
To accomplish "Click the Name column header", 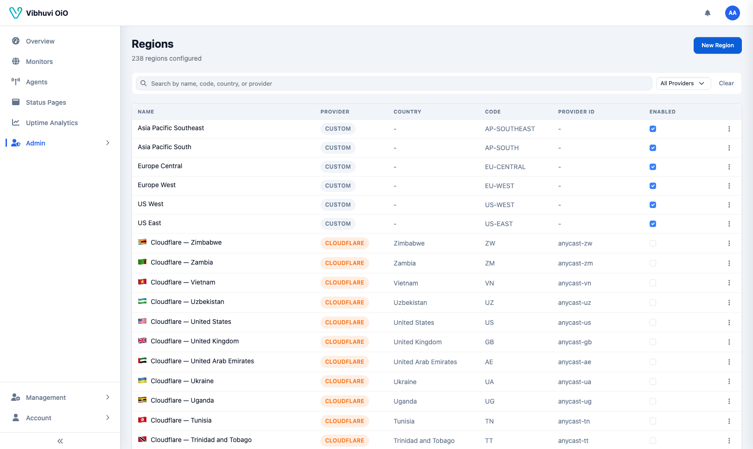I will [146, 112].
